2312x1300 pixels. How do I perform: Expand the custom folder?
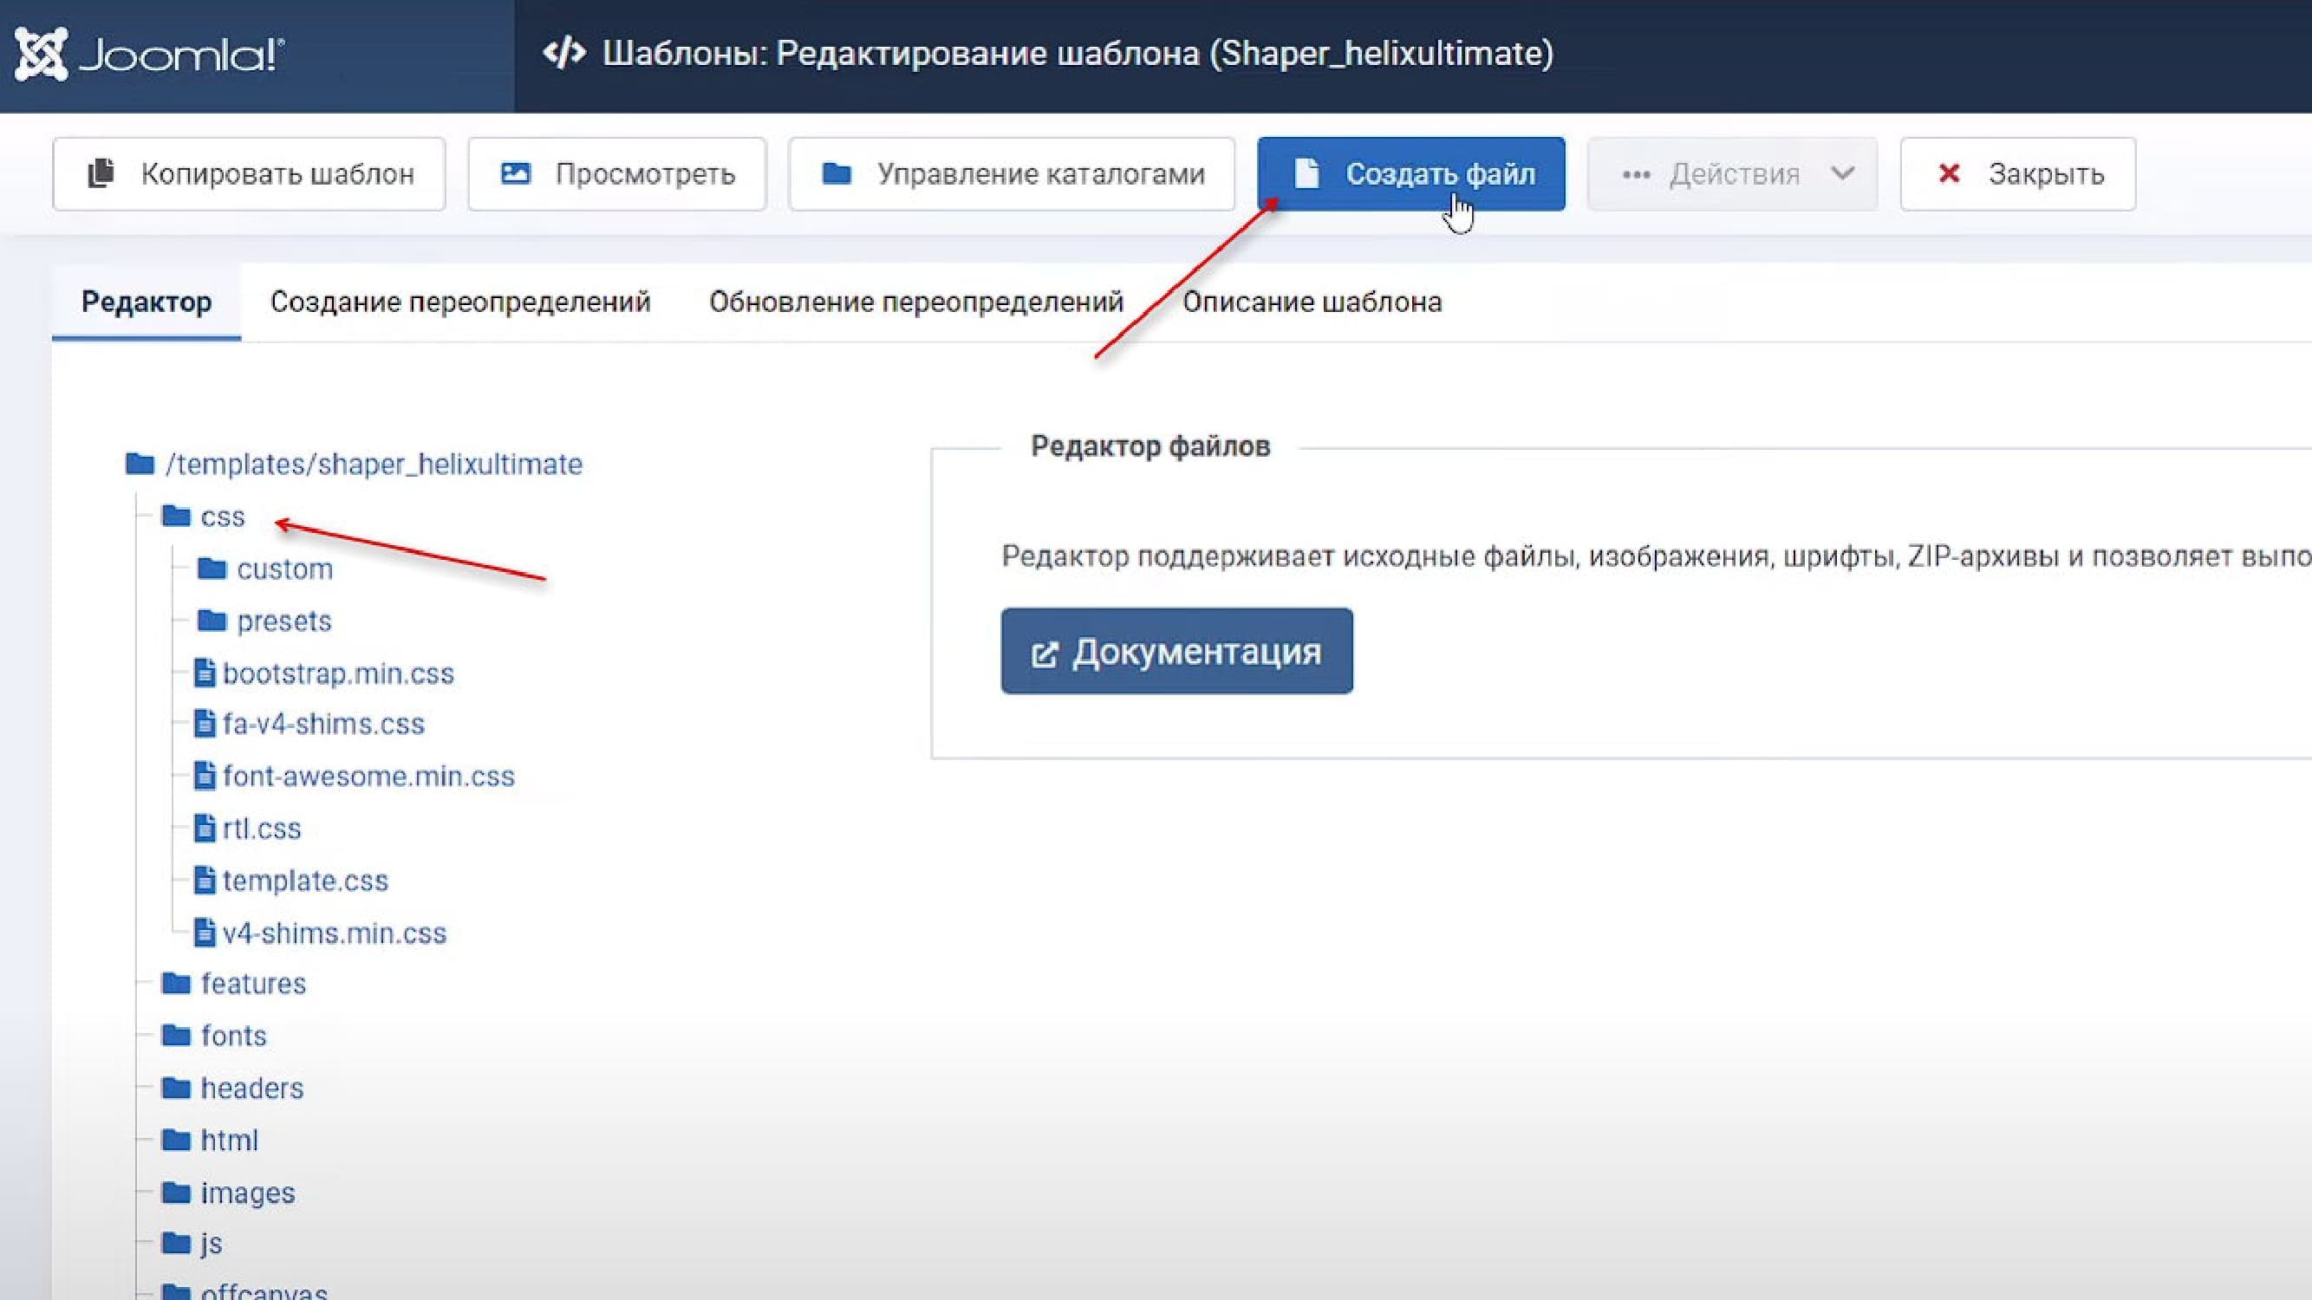(284, 569)
